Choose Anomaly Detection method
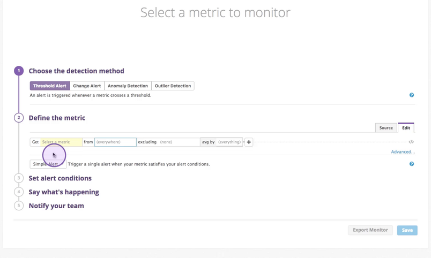The image size is (431, 258). [128, 86]
